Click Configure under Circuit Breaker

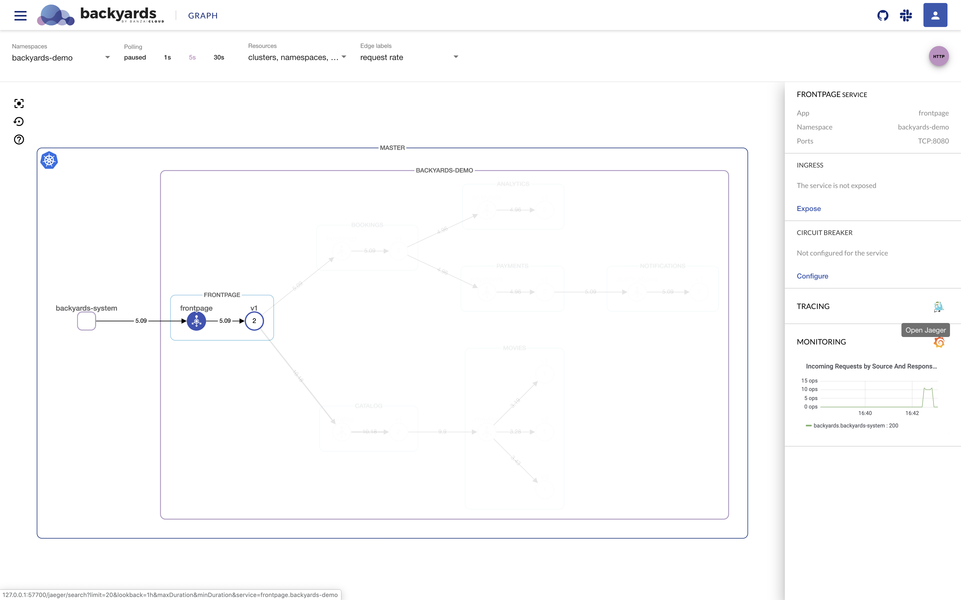812,276
